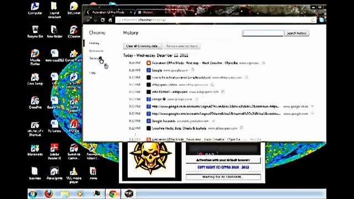Open menu arrow for How to fix activation error entry
The image size is (354, 199).
click(x=246, y=77)
